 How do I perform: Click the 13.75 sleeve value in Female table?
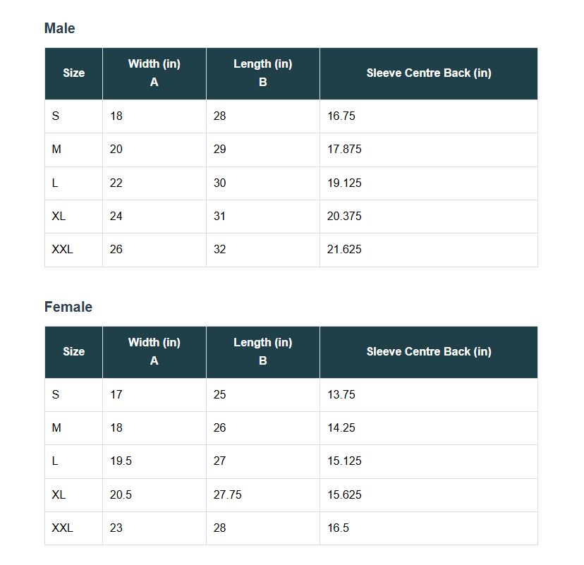point(341,394)
